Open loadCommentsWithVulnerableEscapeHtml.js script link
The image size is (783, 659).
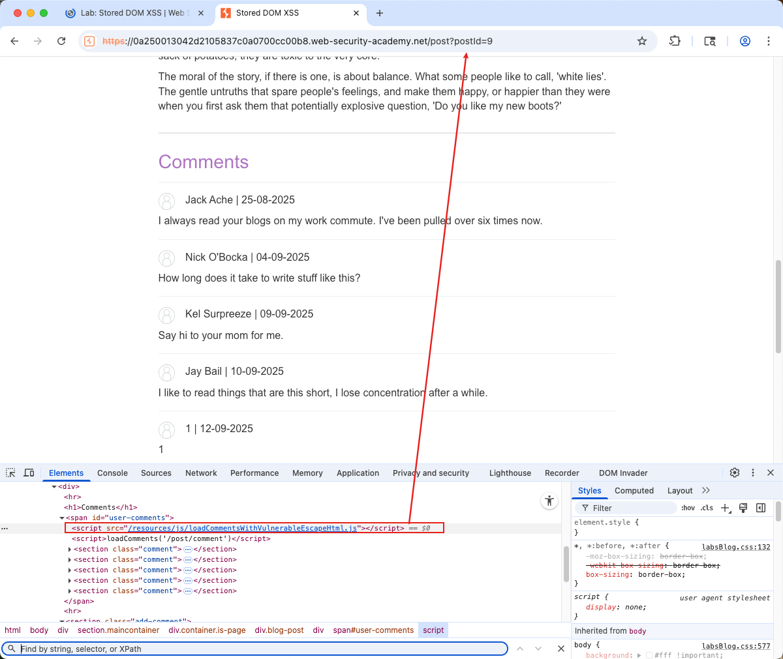click(243, 528)
